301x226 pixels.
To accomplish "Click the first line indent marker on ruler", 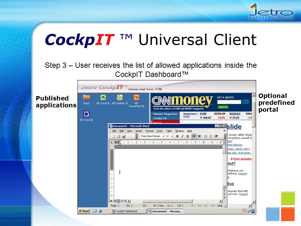I will pos(119,141).
